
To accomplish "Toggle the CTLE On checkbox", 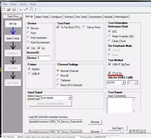I will [x=109, y=73].
